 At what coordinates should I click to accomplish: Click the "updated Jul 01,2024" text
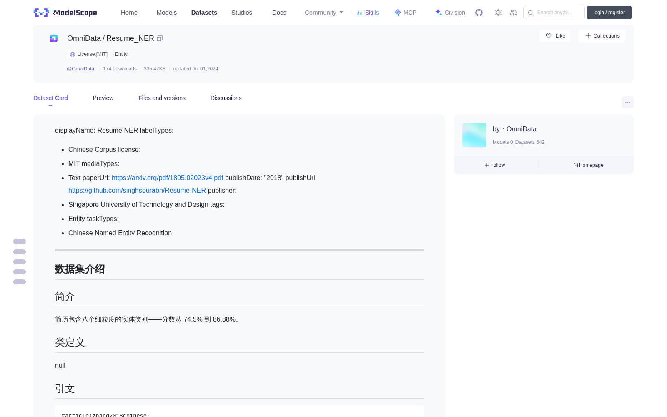click(196, 69)
